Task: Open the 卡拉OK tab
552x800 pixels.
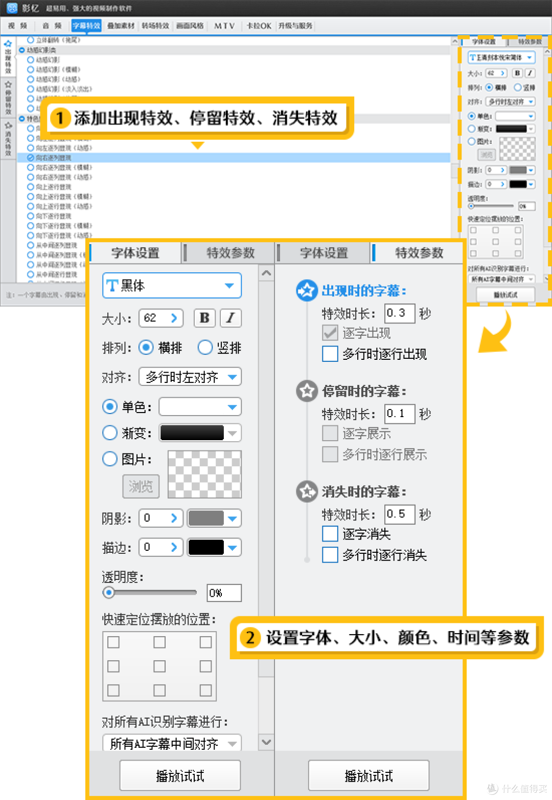Action: point(259,26)
